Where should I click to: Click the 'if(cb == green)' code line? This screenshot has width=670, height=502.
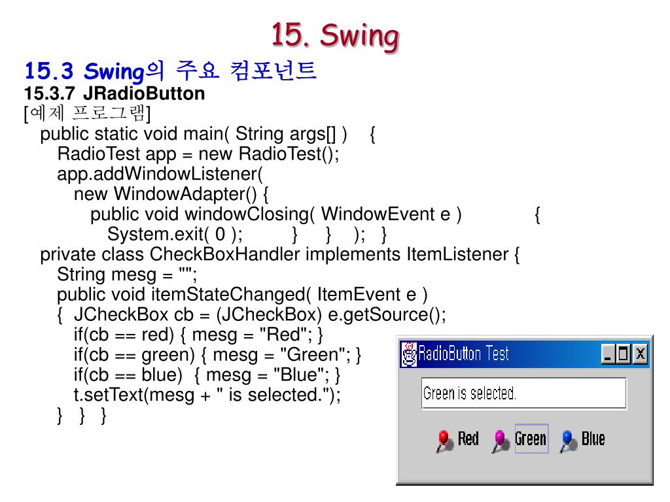[x=217, y=355]
